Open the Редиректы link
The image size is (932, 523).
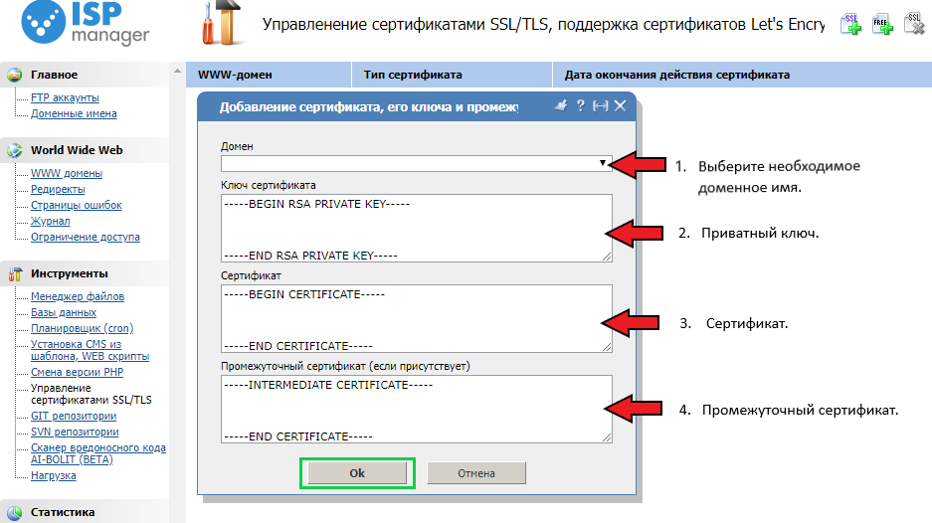(58, 189)
